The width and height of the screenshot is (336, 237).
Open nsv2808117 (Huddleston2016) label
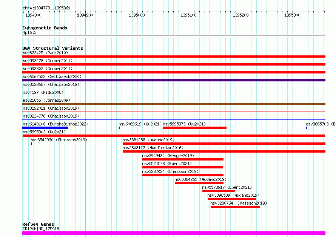153,148
